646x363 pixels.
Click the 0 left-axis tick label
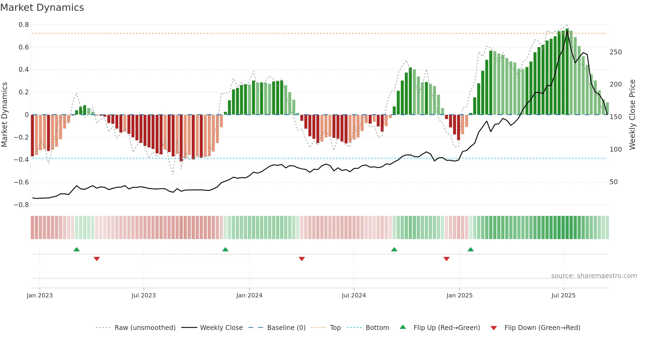coord(27,115)
